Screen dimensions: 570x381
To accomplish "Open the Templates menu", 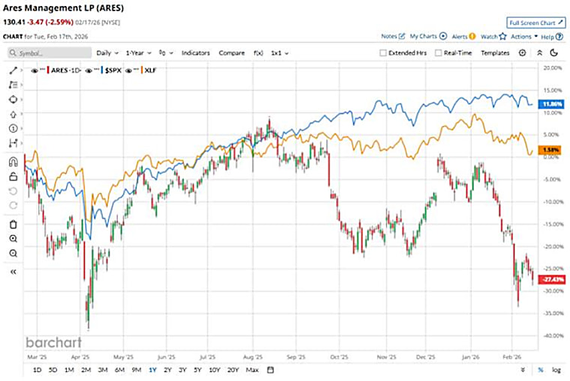I will pyautogui.click(x=495, y=53).
